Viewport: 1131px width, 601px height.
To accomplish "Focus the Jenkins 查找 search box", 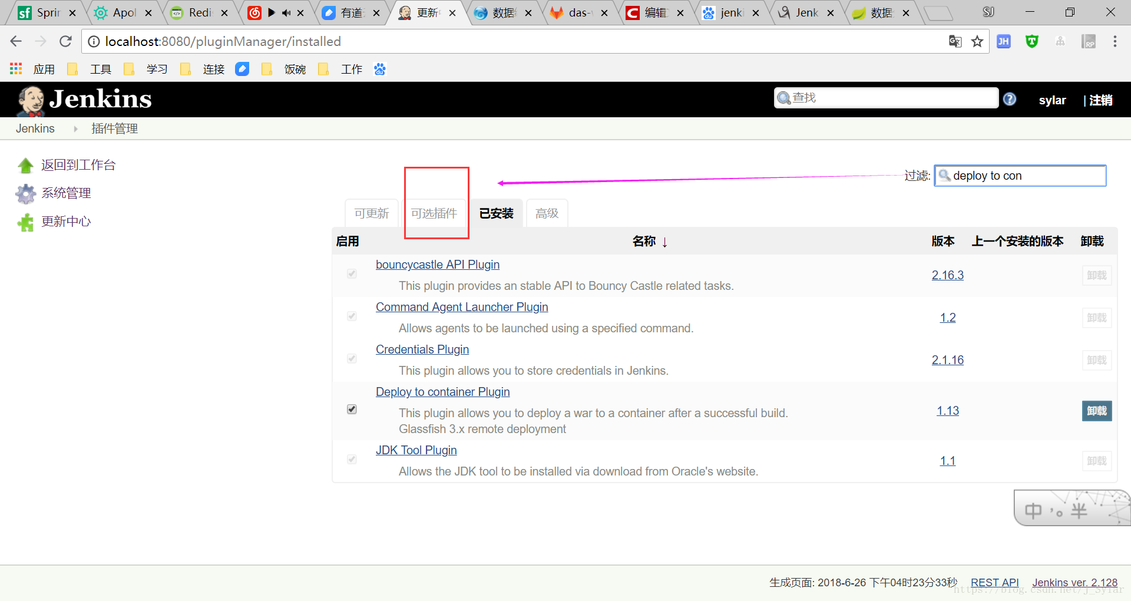I will (886, 98).
